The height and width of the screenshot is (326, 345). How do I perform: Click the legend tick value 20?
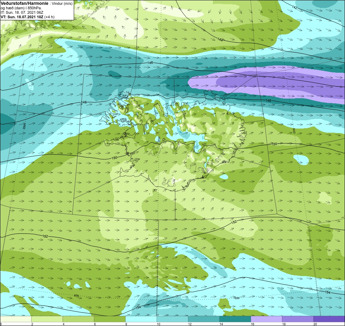[315, 324]
